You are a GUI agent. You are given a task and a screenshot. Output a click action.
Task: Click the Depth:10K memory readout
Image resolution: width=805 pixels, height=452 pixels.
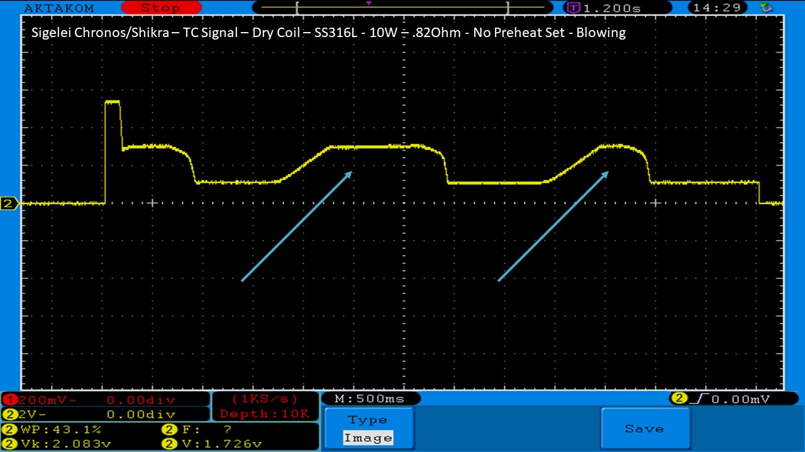(264, 414)
